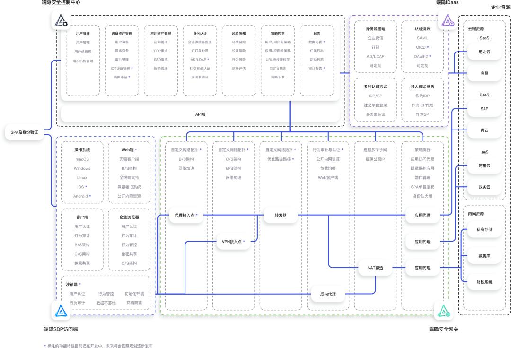Click the 优化路由路径 item
511x348 pixels.
pos(279,159)
